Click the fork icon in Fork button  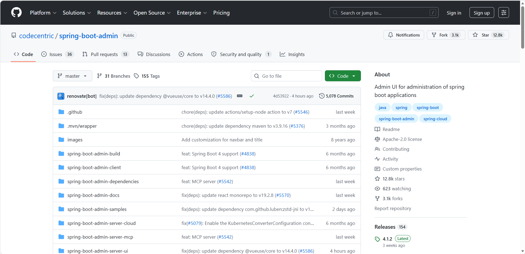point(434,35)
